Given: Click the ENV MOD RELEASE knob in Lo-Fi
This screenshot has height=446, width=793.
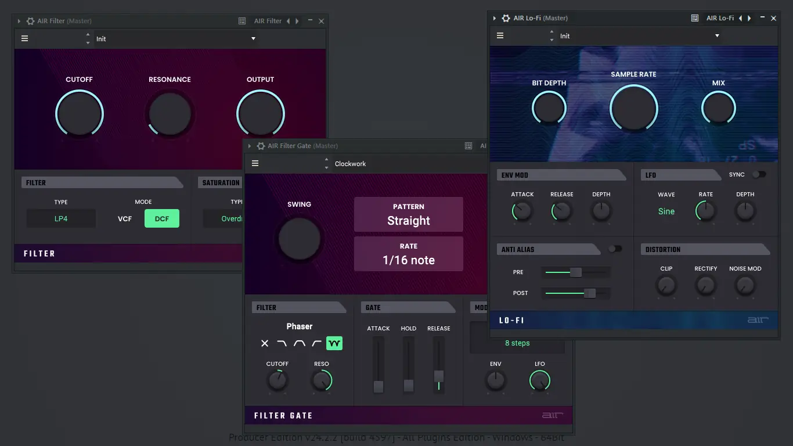Looking at the screenshot, I should click(x=562, y=211).
